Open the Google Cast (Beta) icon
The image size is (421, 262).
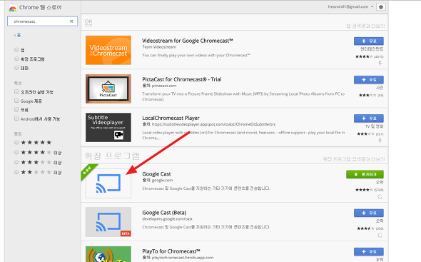pyautogui.click(x=108, y=222)
